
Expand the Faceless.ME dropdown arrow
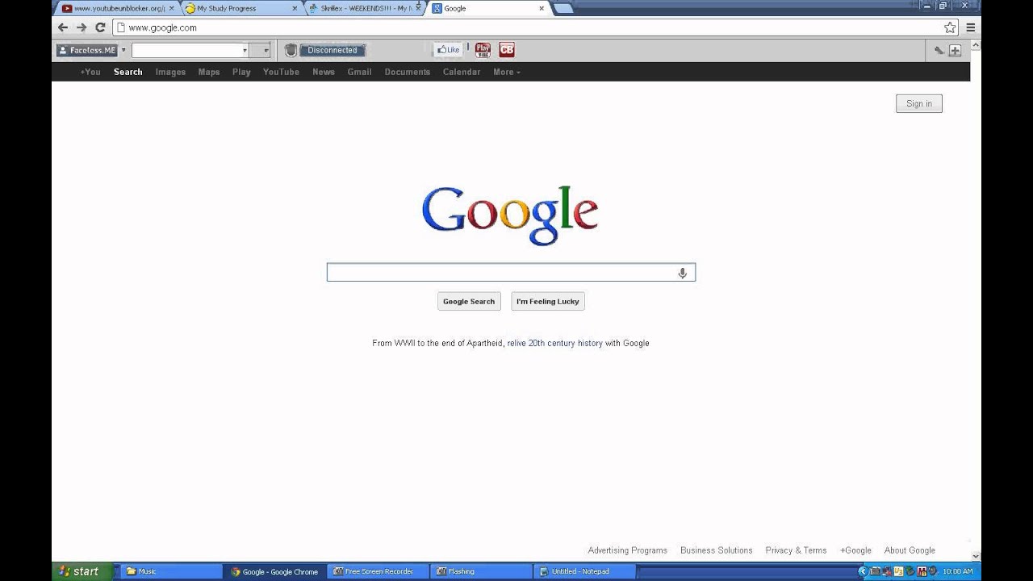click(x=123, y=50)
